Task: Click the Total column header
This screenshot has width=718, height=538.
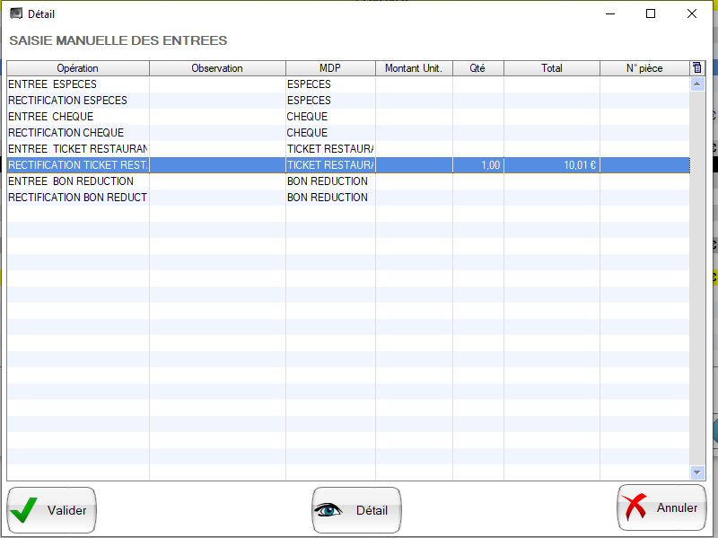Action: pyautogui.click(x=551, y=68)
